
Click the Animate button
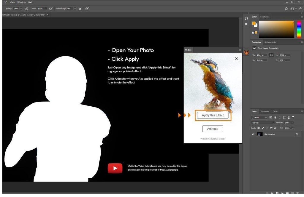pos(213,129)
